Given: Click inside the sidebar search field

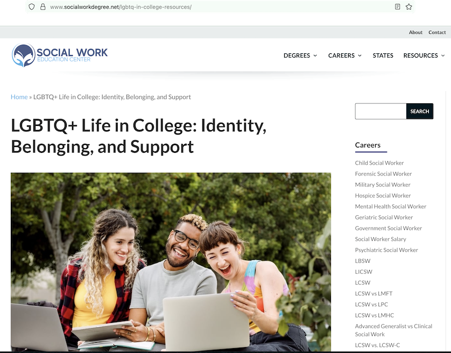Looking at the screenshot, I should [x=380, y=111].
